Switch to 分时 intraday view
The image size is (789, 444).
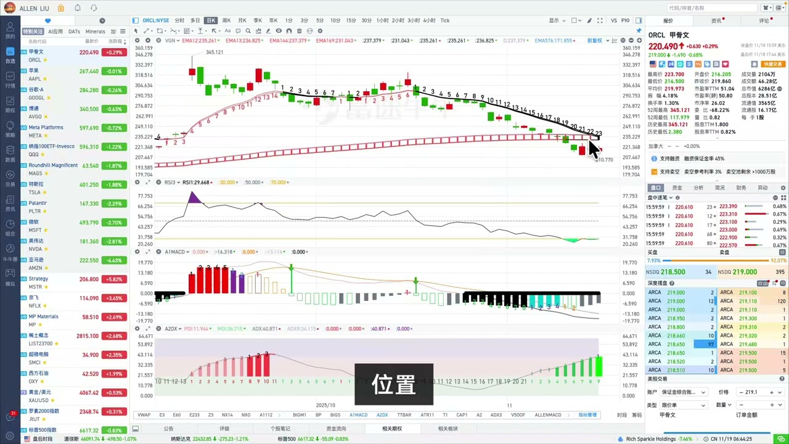(179, 20)
